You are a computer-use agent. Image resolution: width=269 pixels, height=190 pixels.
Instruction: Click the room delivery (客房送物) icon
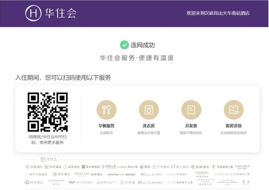pos(233,110)
